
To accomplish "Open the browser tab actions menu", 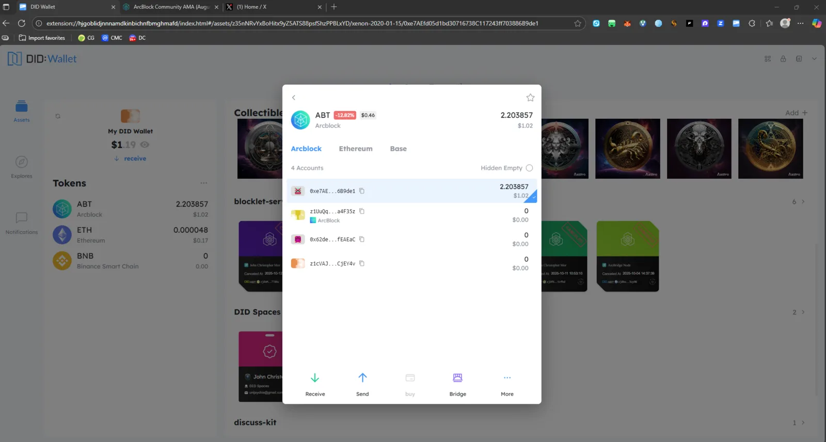I will (6, 7).
